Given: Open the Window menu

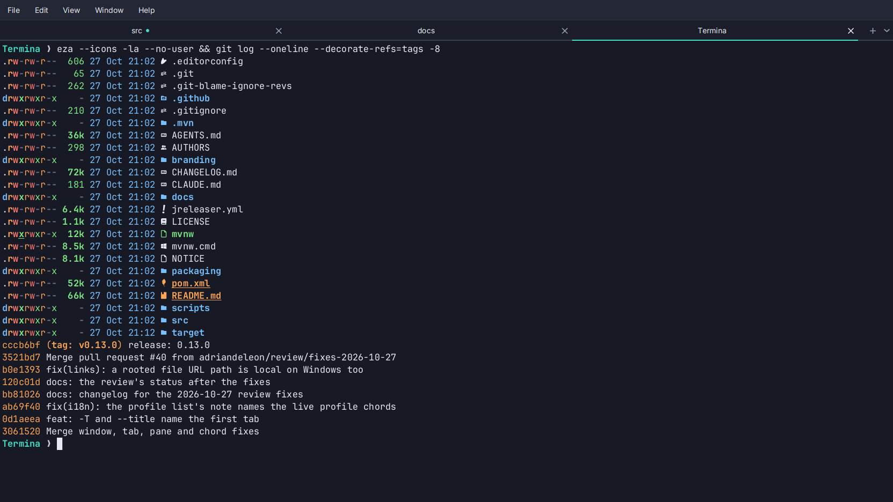Looking at the screenshot, I should coord(109,10).
